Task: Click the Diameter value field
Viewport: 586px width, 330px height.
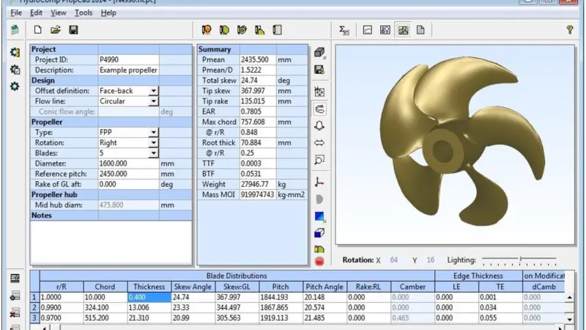Action: click(x=129, y=164)
